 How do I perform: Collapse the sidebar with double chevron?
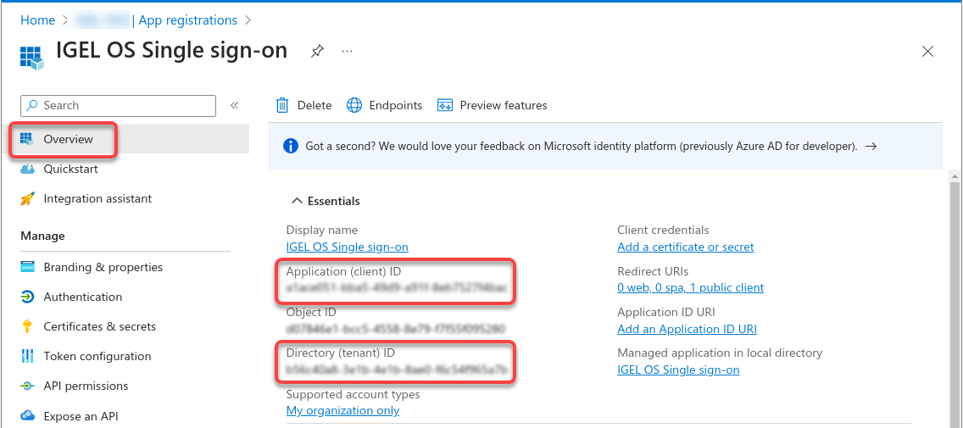234,106
